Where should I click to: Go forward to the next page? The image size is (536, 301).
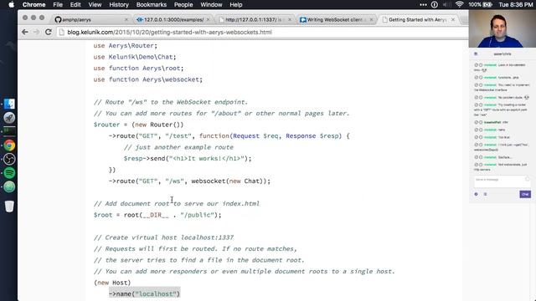click(36, 32)
